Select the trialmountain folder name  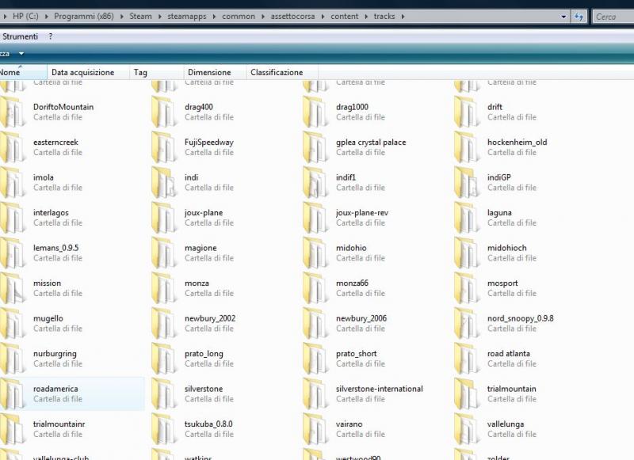[x=511, y=389]
